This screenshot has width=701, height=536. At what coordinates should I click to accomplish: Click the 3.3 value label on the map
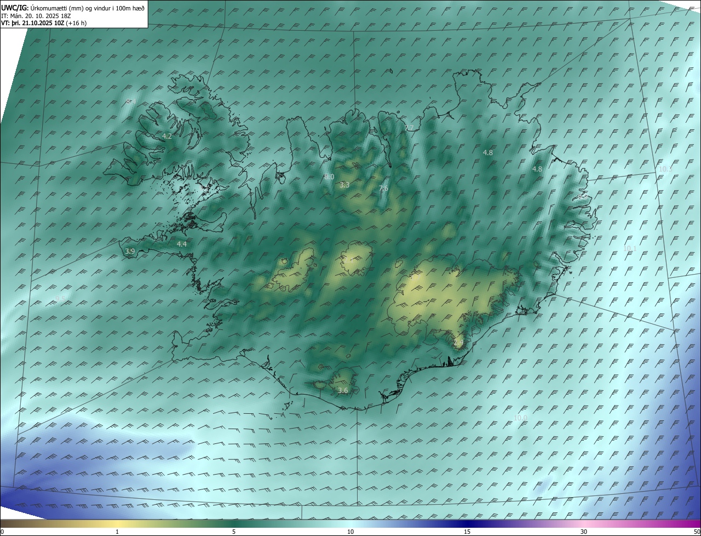tap(344, 185)
